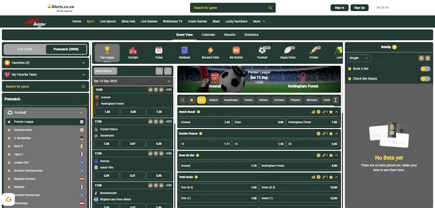The height and width of the screenshot is (208, 435).
Task: Favorite the Arsenal vs Nottingham Forest match star
Action: pyautogui.click(x=161, y=90)
